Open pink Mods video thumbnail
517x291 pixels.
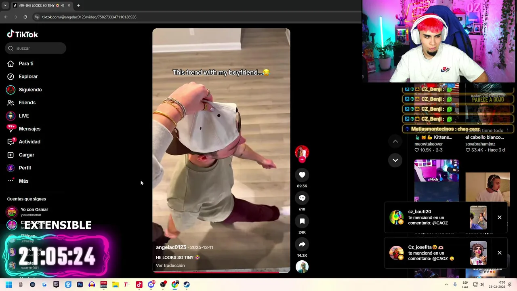(x=436, y=180)
